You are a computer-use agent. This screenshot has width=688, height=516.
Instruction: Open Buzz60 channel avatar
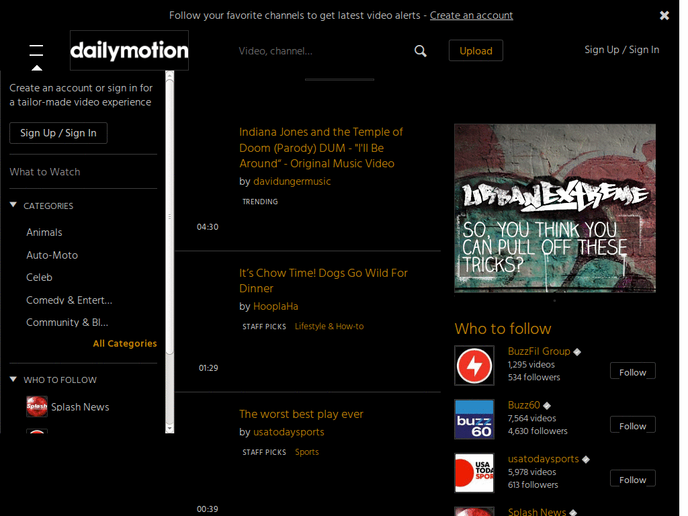pyautogui.click(x=474, y=419)
